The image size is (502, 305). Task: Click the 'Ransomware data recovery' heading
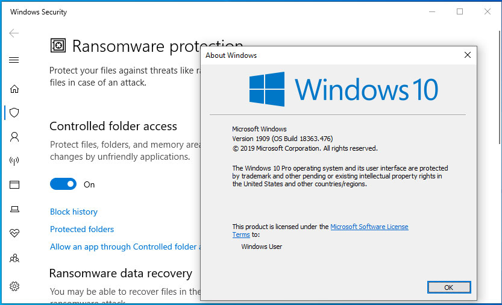[121, 273]
